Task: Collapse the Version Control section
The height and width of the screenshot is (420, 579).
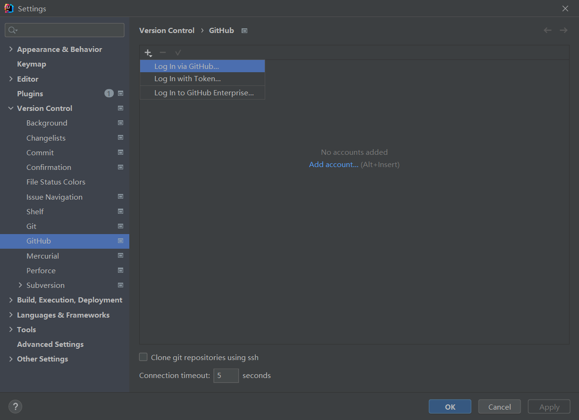Action: click(10, 108)
